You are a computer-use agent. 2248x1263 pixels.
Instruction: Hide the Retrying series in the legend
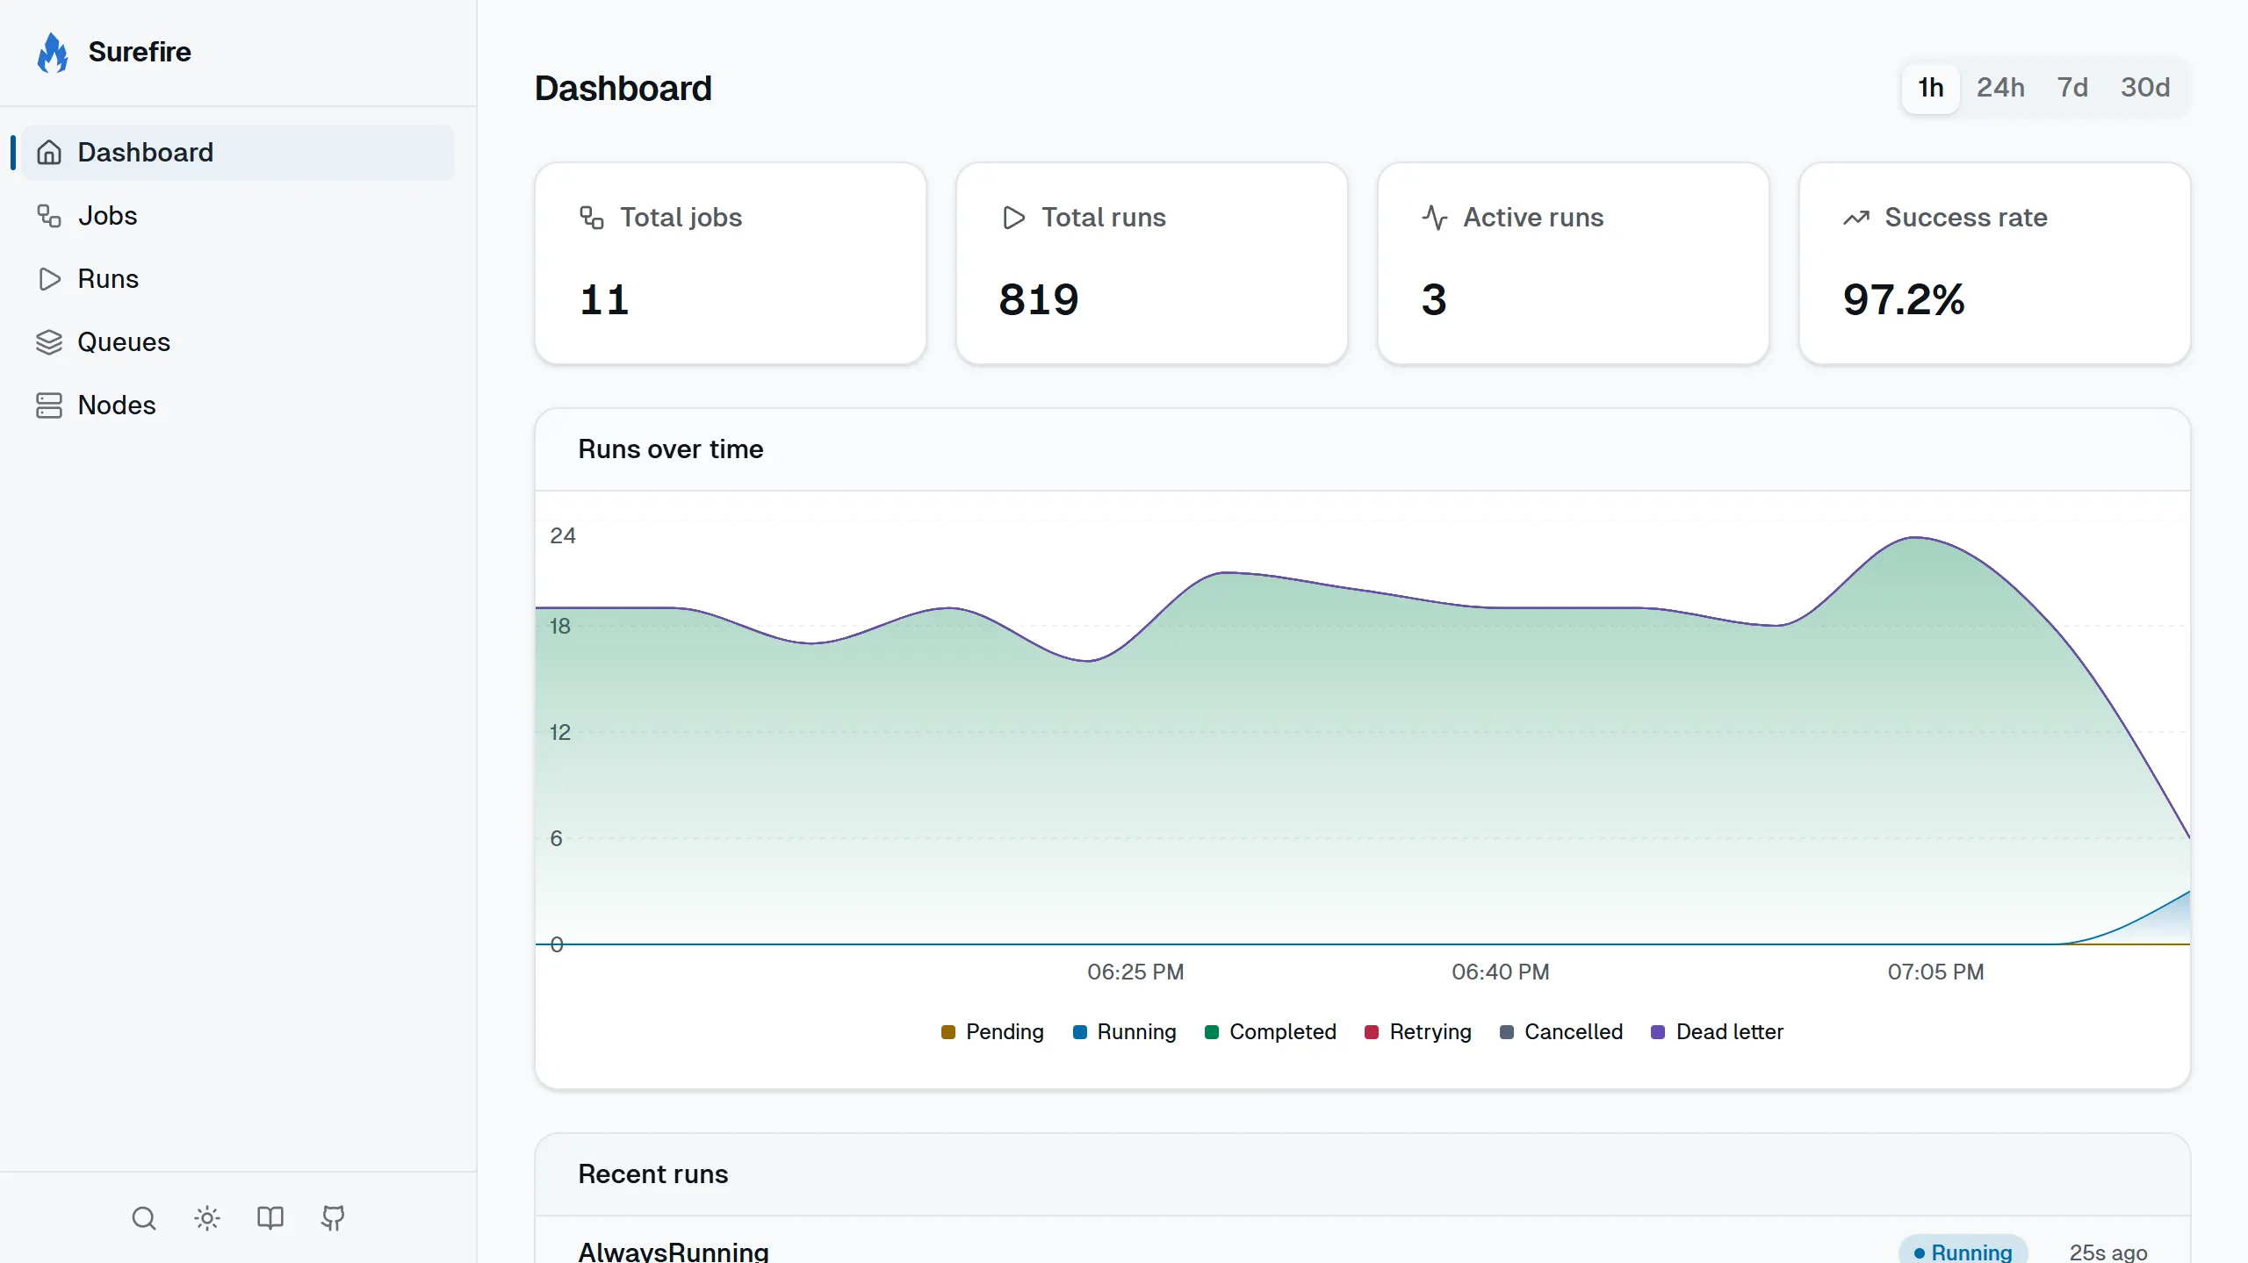[1416, 1031]
